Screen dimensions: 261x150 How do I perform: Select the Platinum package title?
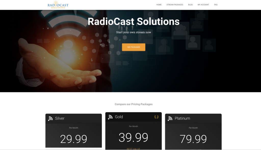[x=182, y=118]
